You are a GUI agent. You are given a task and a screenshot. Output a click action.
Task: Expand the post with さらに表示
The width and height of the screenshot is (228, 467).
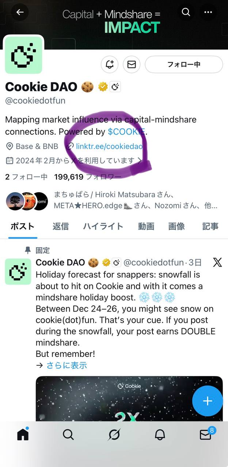click(66, 365)
